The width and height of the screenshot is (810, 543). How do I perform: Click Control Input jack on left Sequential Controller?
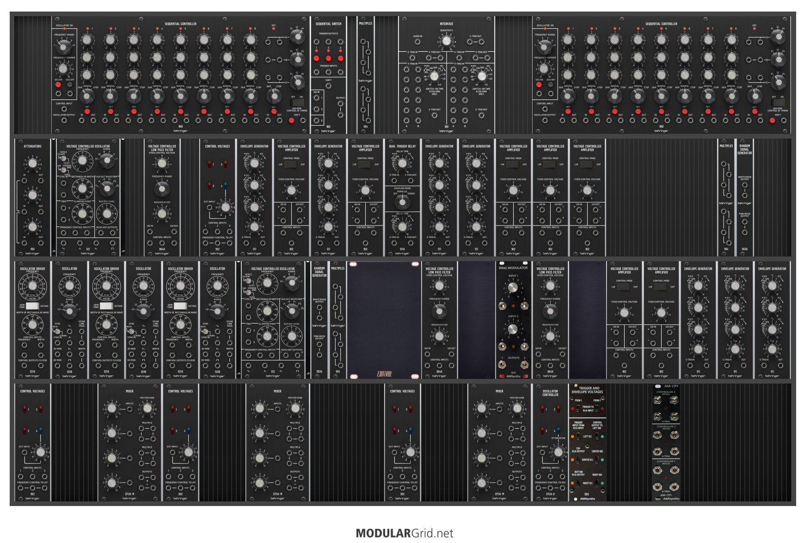[x=64, y=109]
